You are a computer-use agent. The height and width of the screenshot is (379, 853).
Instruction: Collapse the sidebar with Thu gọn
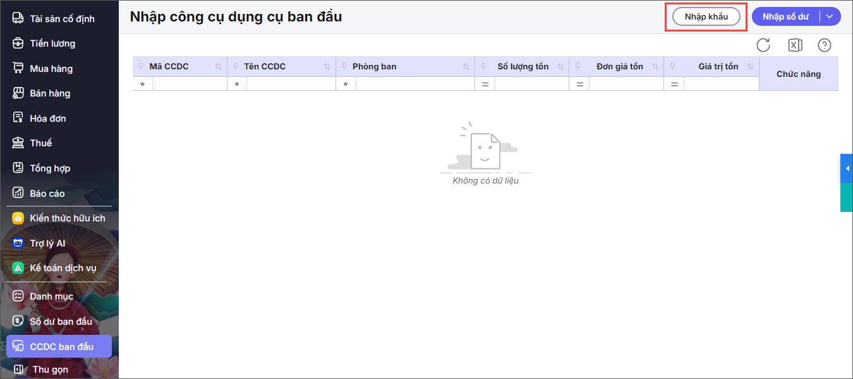coord(49,370)
